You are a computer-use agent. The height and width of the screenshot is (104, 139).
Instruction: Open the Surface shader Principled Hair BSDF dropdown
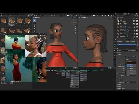(x=131, y=57)
